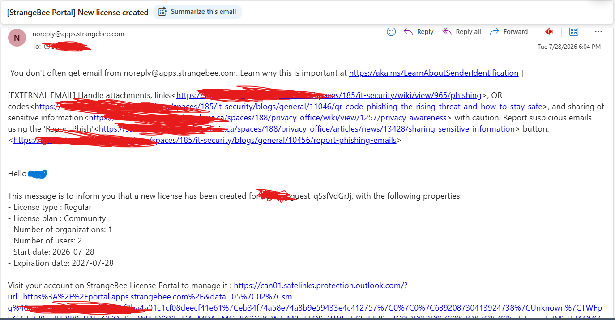Open the sharing-sensitive-information article link
615x320 pixels.
point(307,129)
